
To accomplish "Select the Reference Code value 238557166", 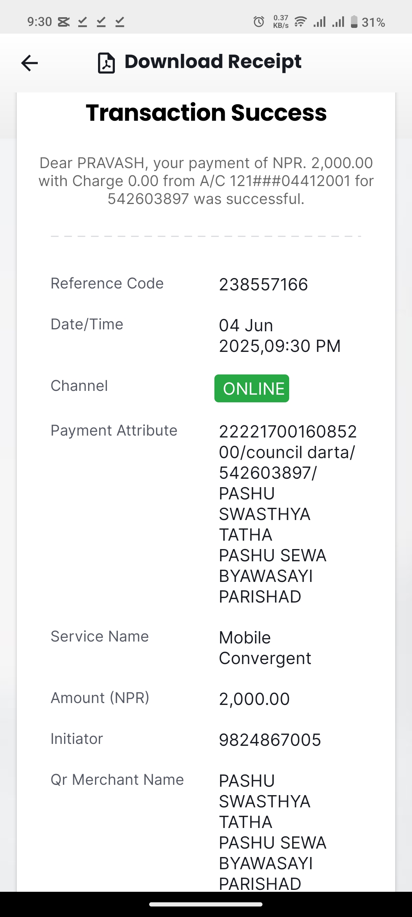I will 263,285.
